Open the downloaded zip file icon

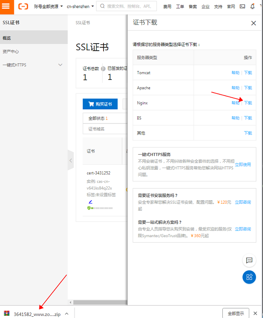point(7,313)
